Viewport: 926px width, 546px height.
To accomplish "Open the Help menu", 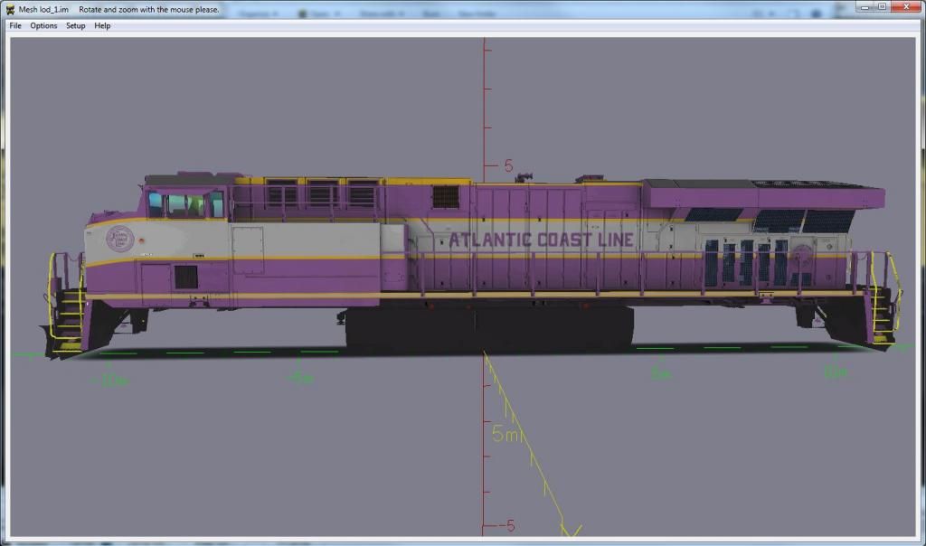I will 102,26.
